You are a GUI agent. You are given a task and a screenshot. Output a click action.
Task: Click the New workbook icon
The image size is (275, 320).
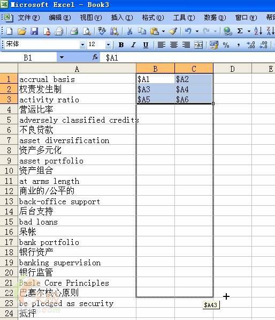tap(10, 31)
